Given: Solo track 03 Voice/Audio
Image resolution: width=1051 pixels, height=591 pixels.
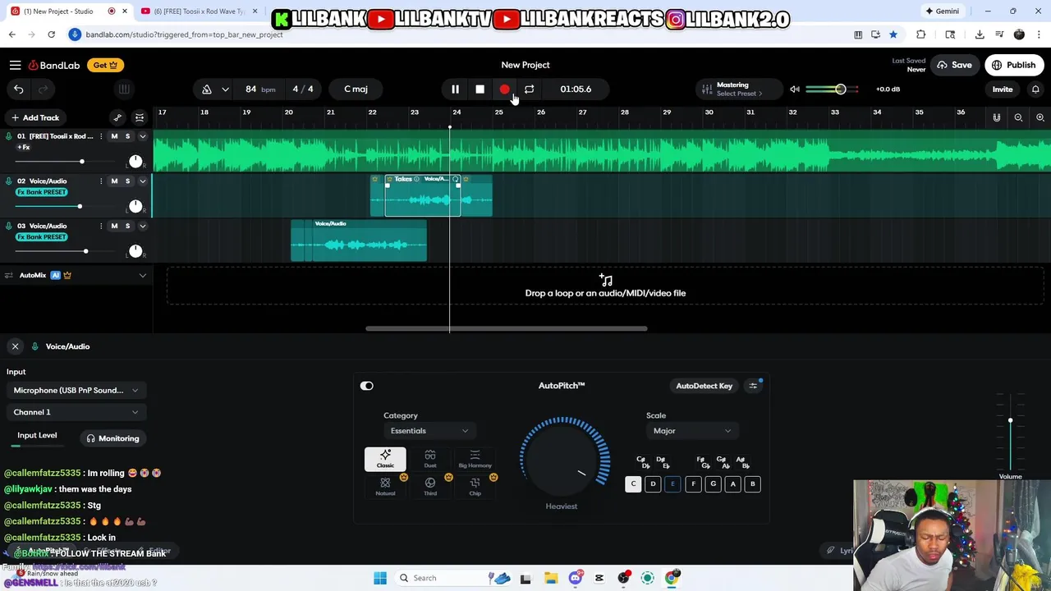Looking at the screenshot, I should pos(127,226).
